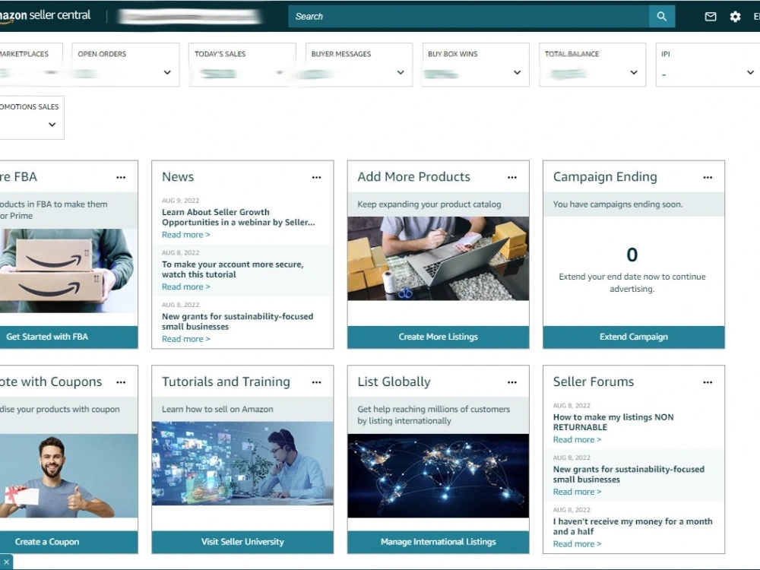The height and width of the screenshot is (570, 760).
Task: Open the mail messages icon
Action: click(710, 17)
